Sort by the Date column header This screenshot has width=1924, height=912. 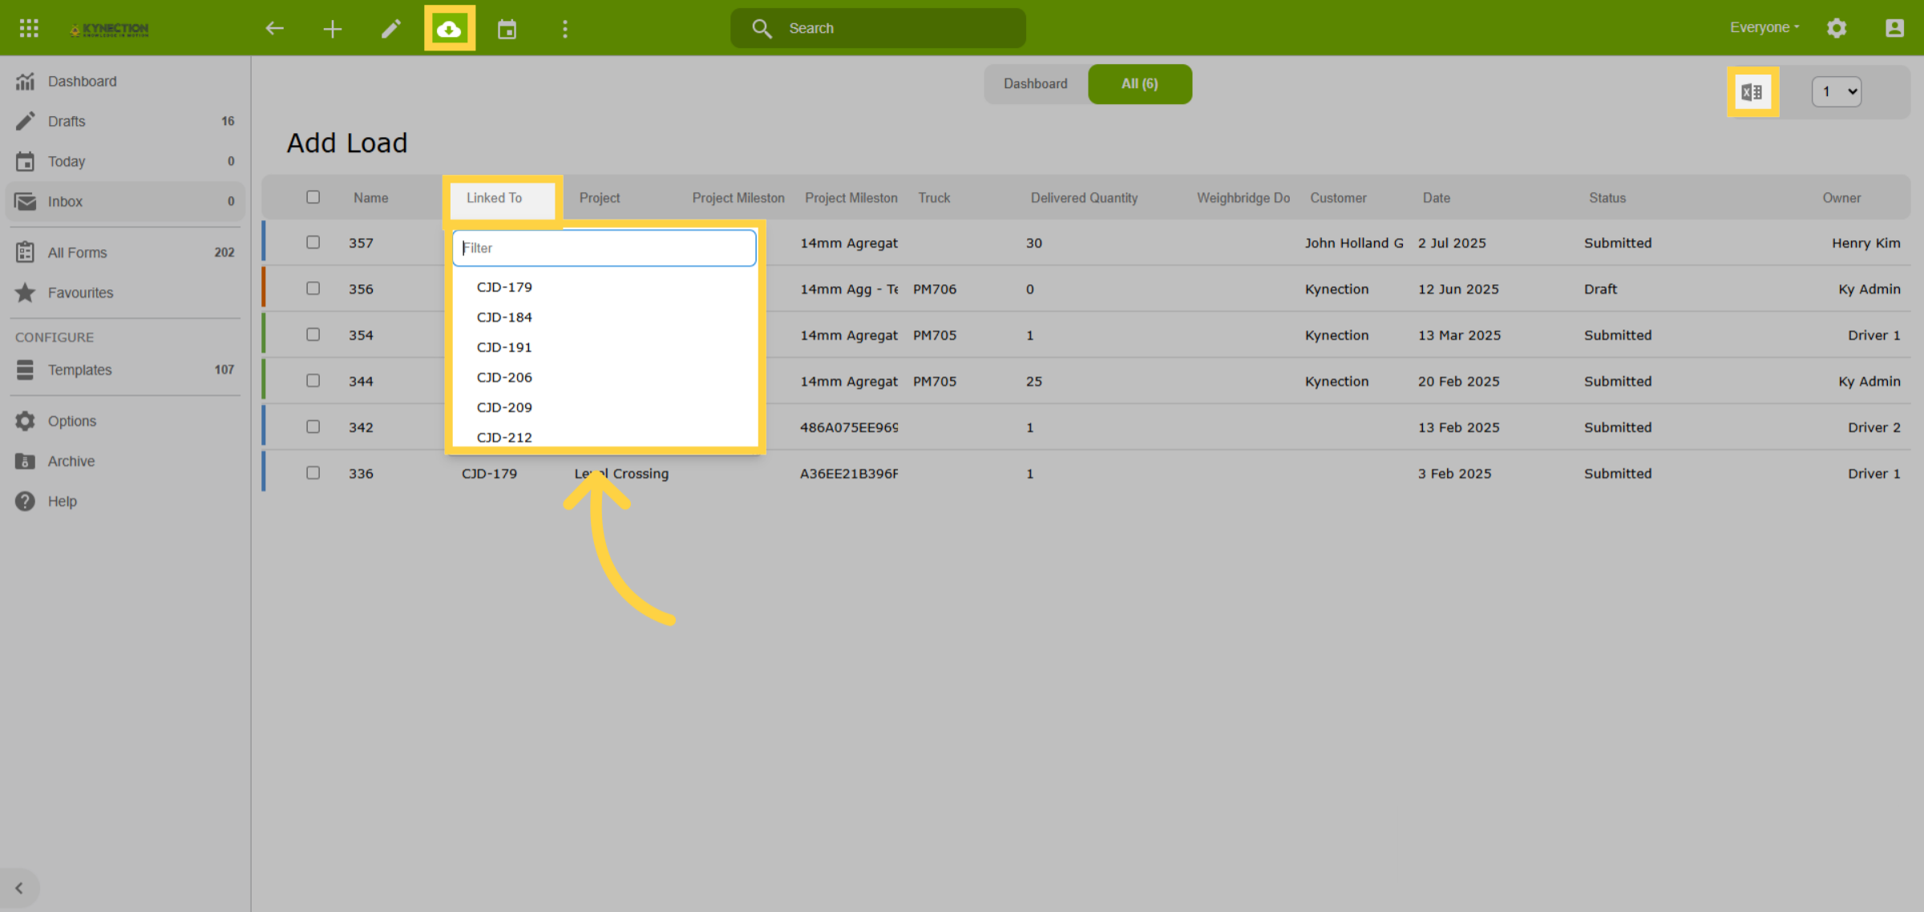[x=1436, y=198]
